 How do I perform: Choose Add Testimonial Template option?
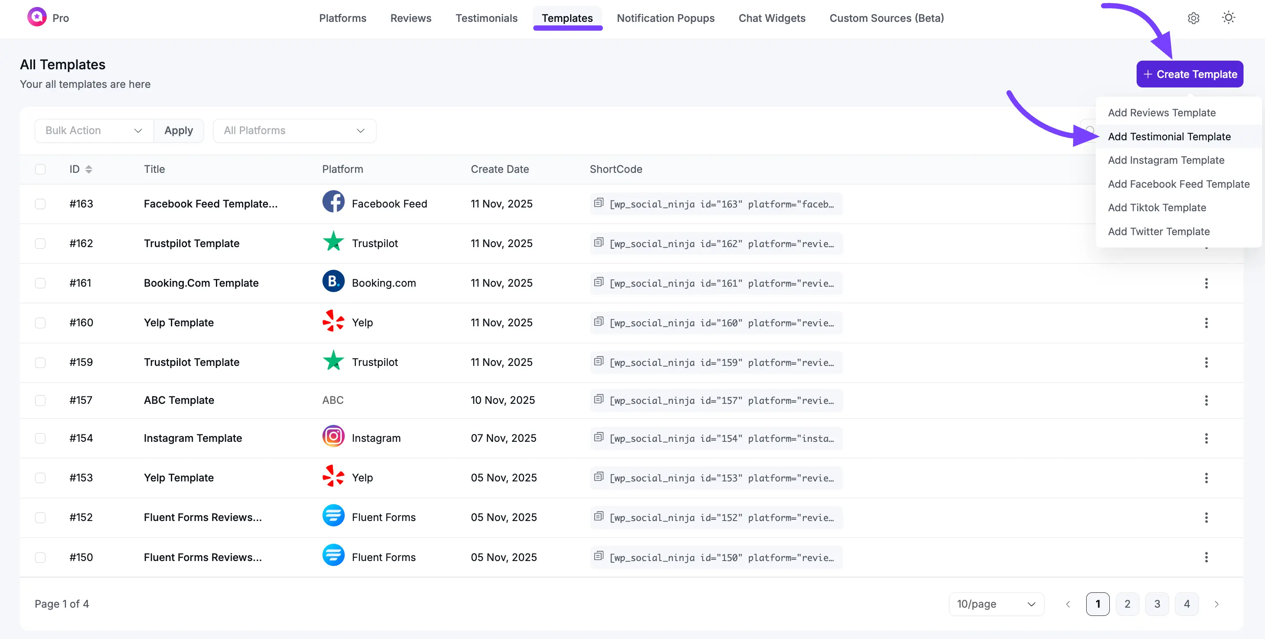click(x=1169, y=137)
